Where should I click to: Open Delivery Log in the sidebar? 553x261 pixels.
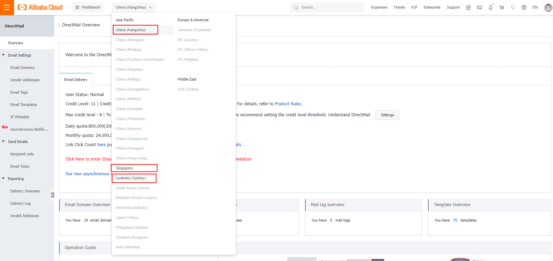click(20, 203)
